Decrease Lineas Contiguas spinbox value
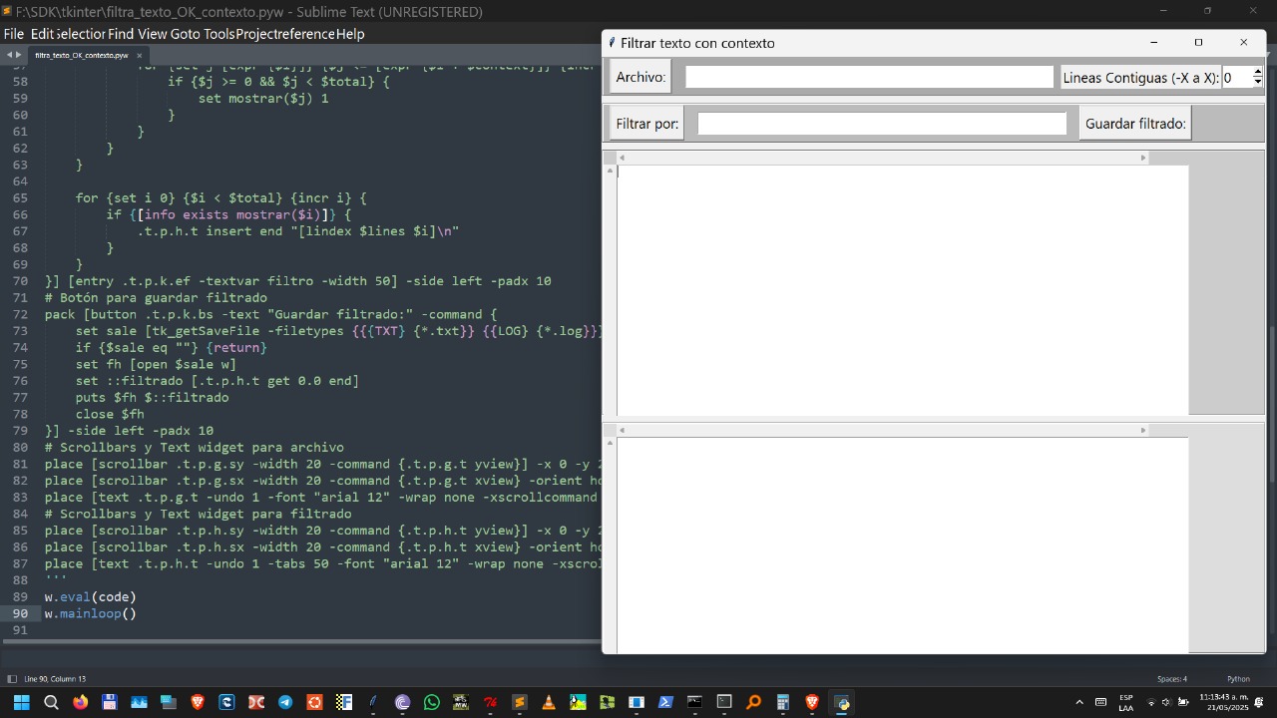The width and height of the screenshot is (1277, 718). (x=1257, y=82)
